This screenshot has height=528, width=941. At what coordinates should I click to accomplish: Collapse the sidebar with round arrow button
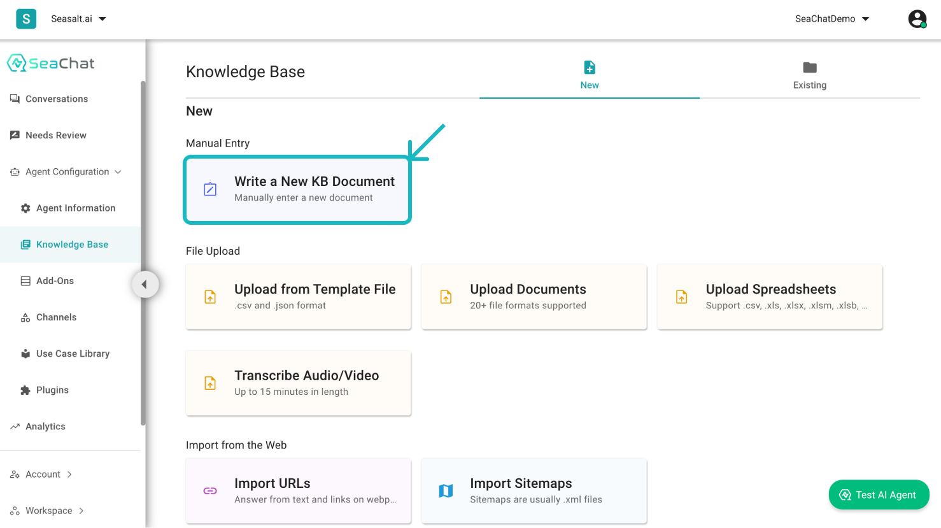click(145, 284)
